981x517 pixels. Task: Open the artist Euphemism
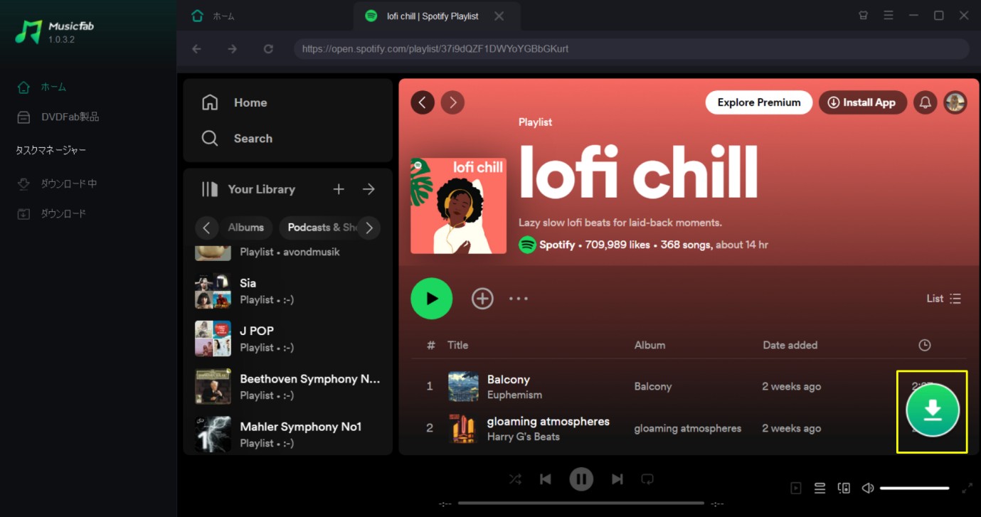coord(514,395)
